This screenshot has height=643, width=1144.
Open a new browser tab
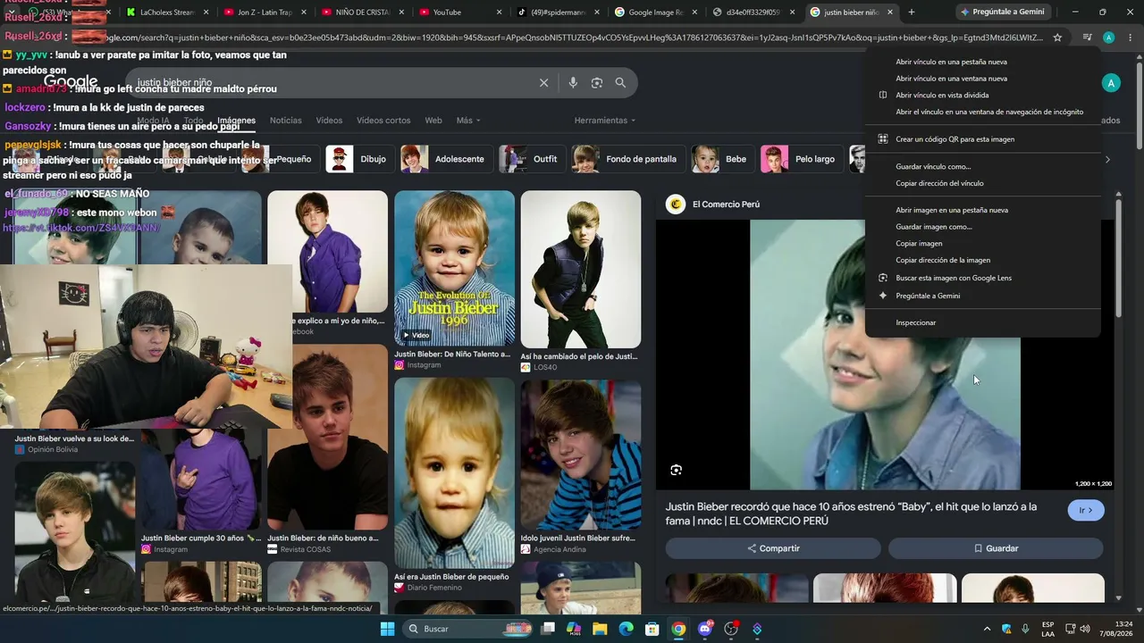coord(912,13)
